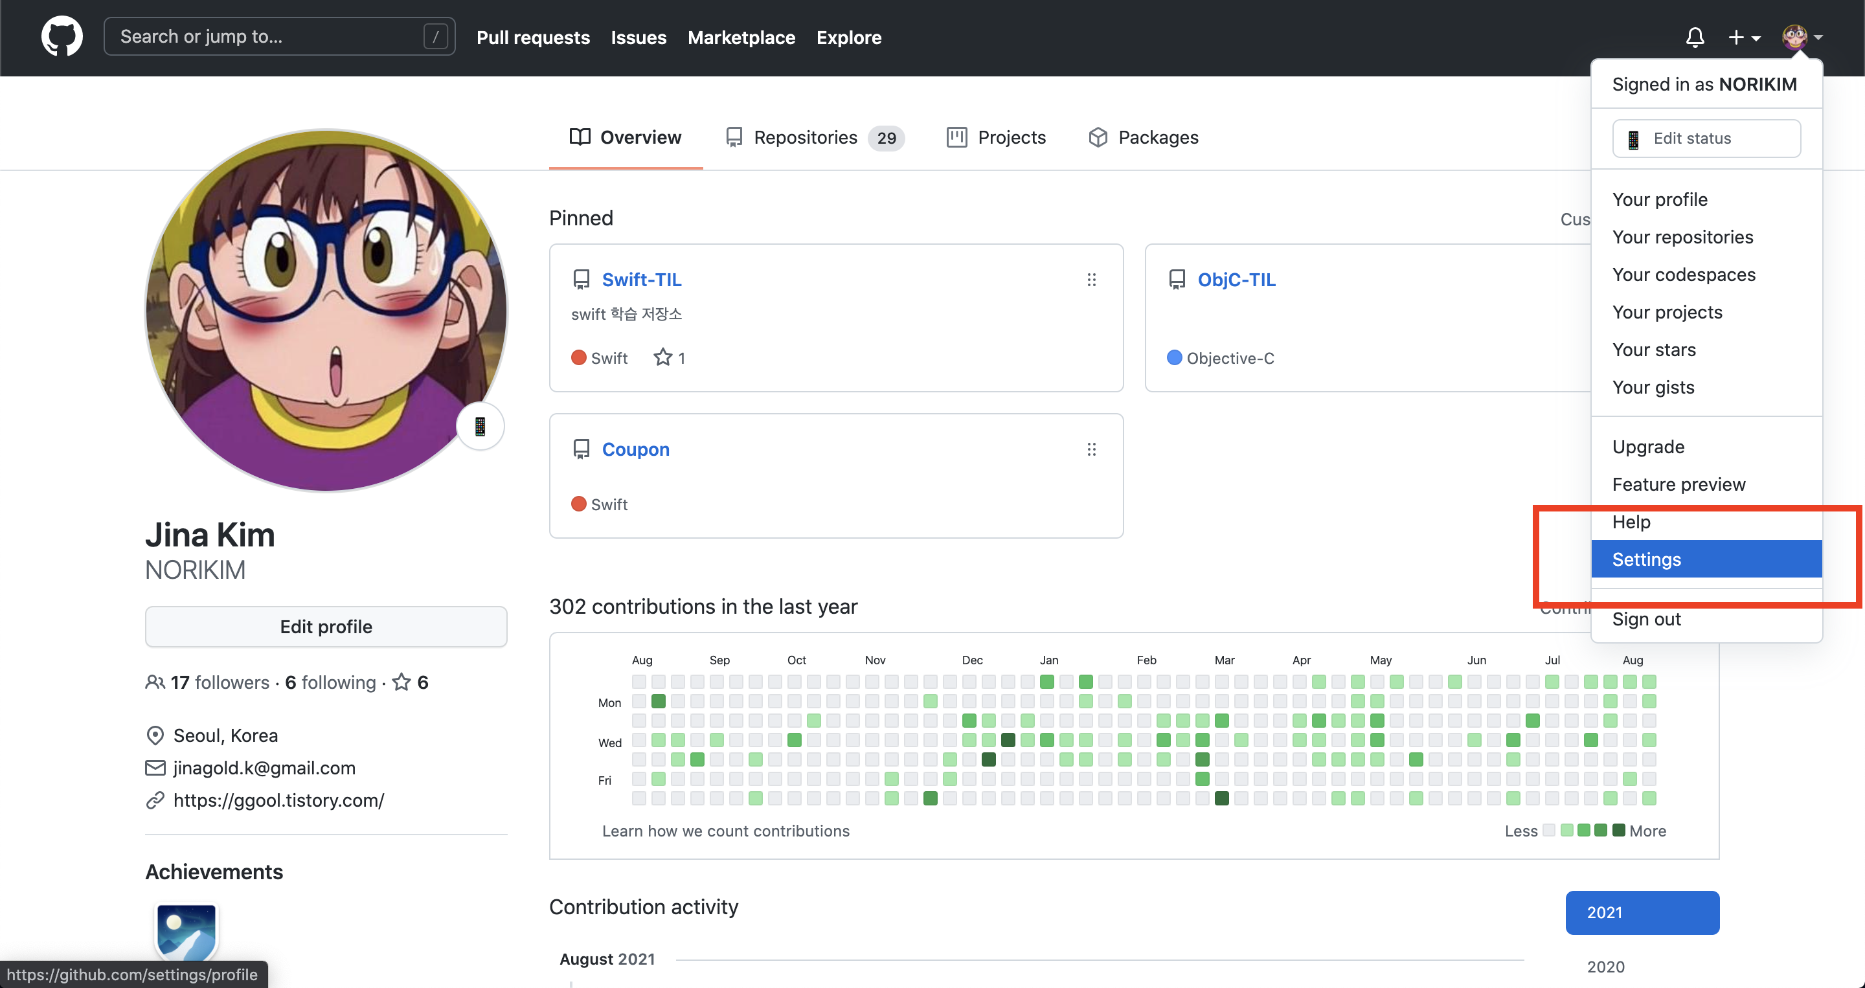The width and height of the screenshot is (1865, 988).
Task: Click the phone status emoji on avatar
Action: (x=479, y=426)
